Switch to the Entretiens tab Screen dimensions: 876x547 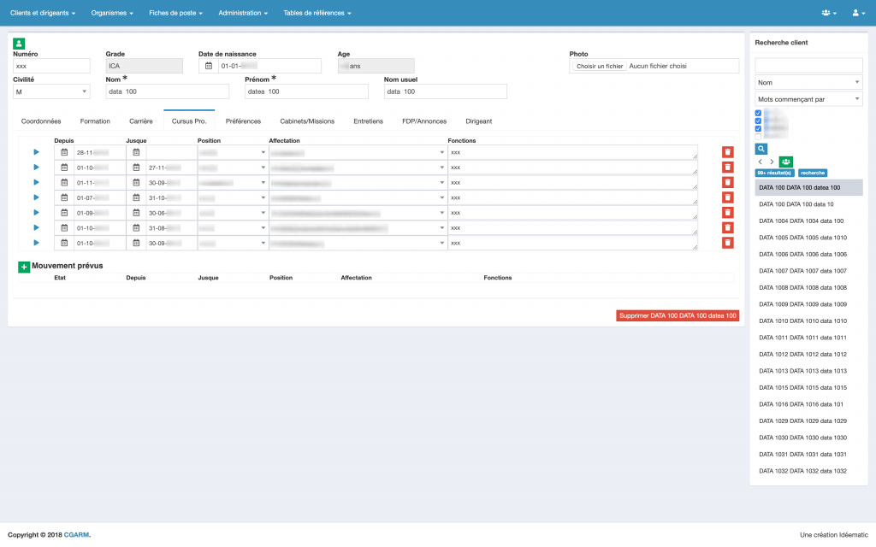pyautogui.click(x=368, y=121)
